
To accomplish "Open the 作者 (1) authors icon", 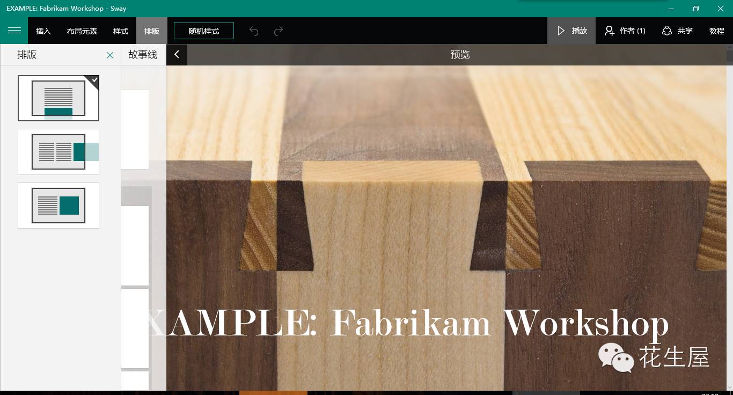I will point(610,31).
